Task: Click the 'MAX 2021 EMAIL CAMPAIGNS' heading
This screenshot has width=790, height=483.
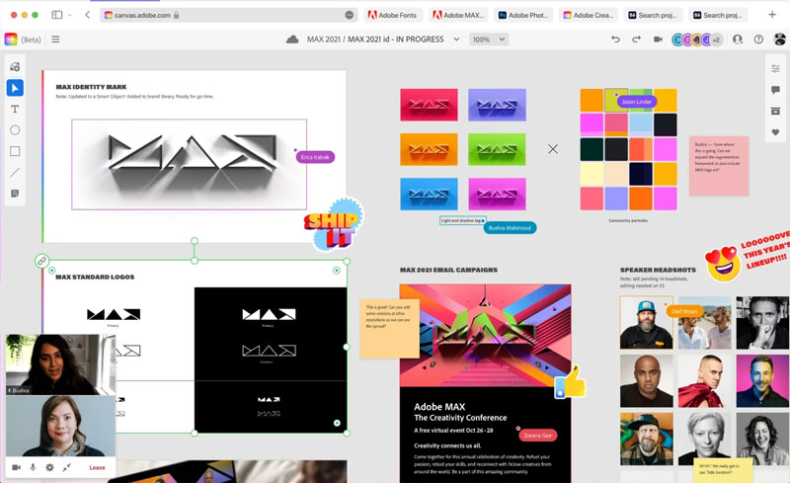Action: coord(448,270)
